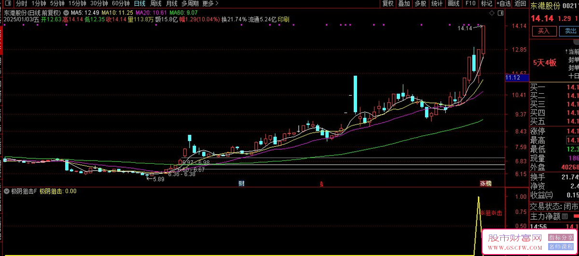
Task: Click the 幅1.29(10.04%) change value
Action: (x=200, y=19)
